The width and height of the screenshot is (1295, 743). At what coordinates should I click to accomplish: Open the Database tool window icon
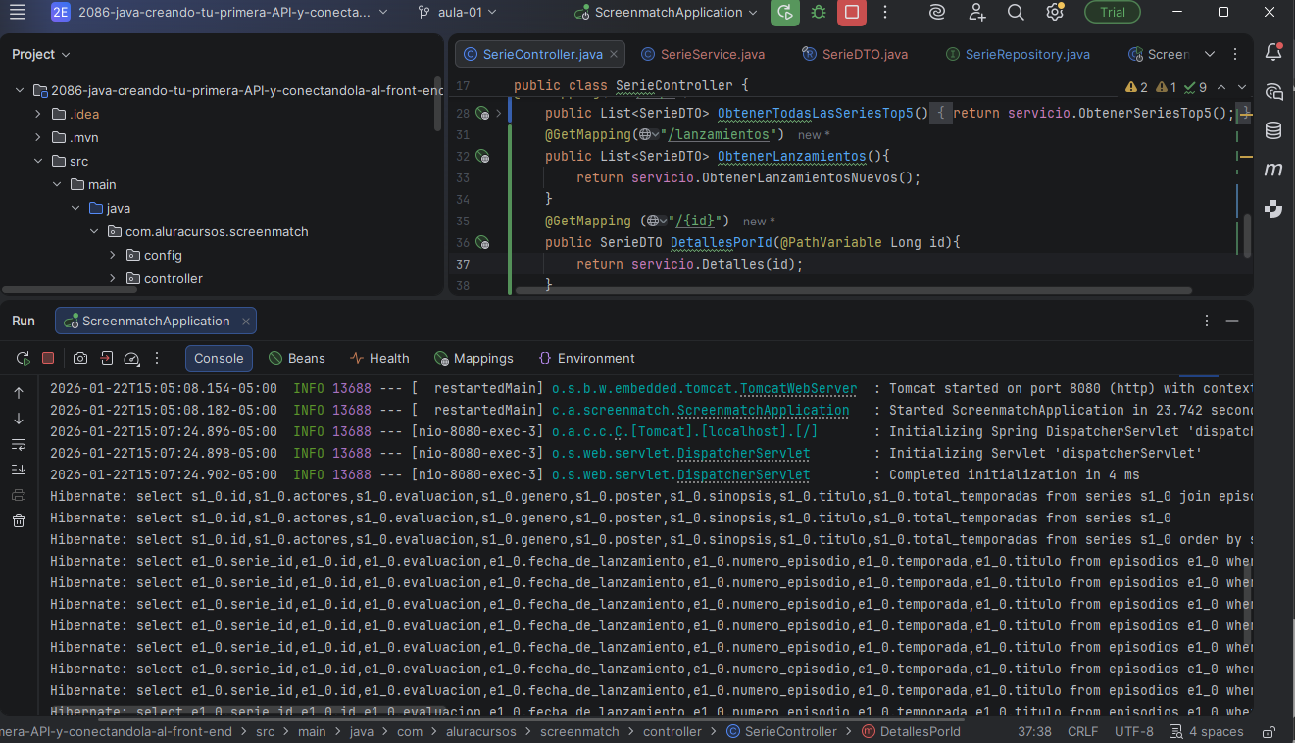point(1273,130)
